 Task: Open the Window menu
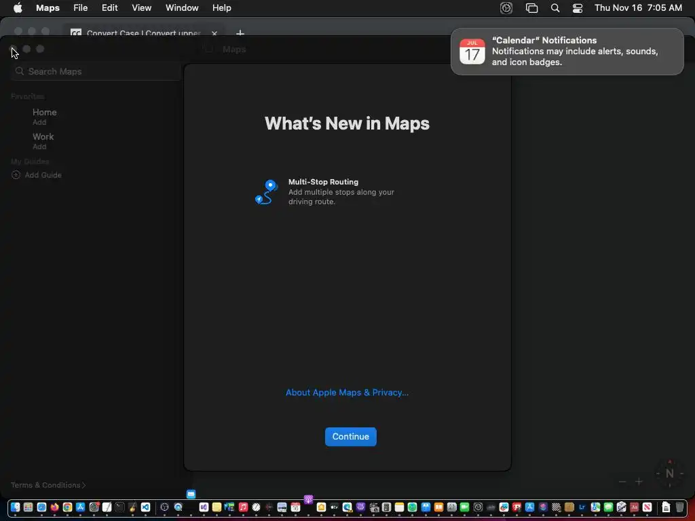182,7
